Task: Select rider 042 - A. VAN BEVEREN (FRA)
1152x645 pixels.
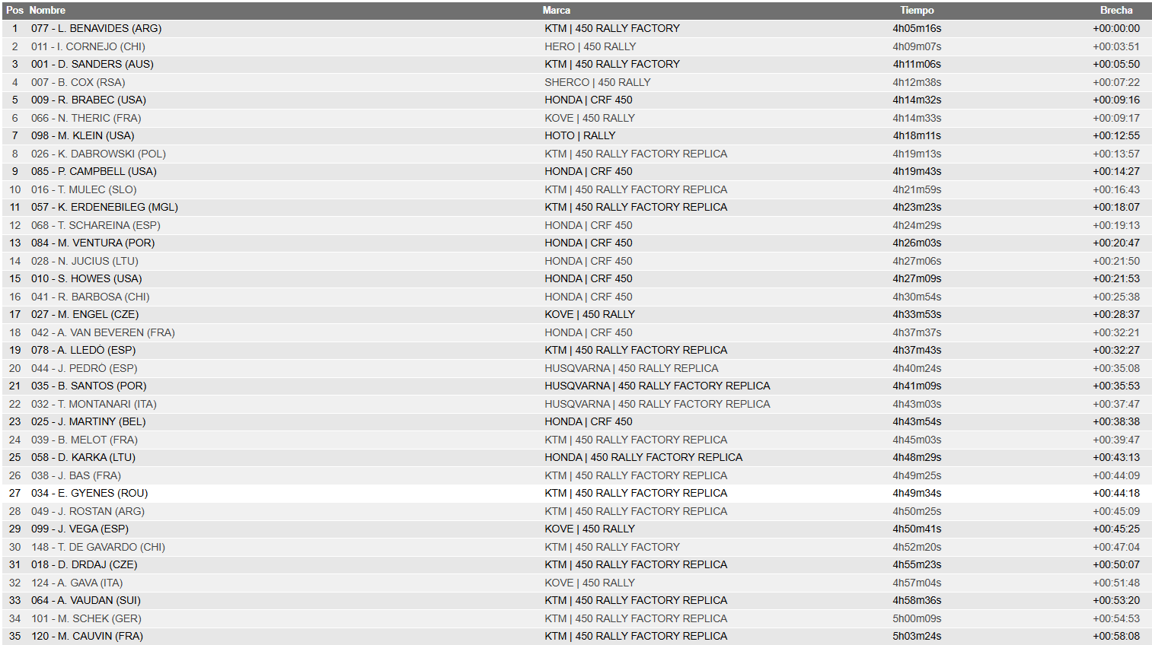Action: 103,332
